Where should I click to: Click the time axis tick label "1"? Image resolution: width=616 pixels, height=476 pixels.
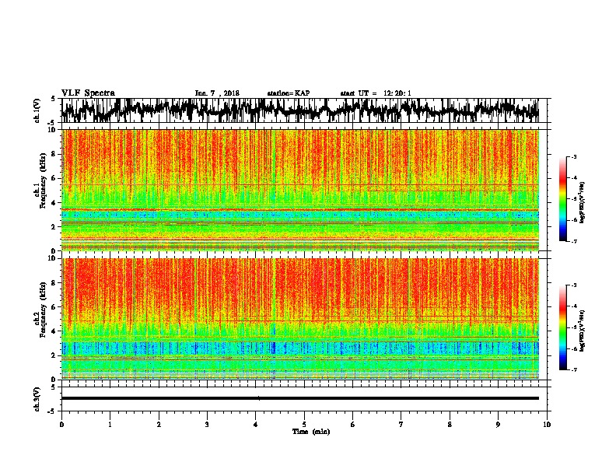110,425
